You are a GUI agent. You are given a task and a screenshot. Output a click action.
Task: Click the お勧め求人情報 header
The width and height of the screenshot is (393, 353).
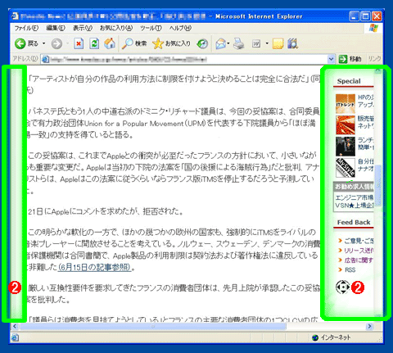(x=354, y=187)
